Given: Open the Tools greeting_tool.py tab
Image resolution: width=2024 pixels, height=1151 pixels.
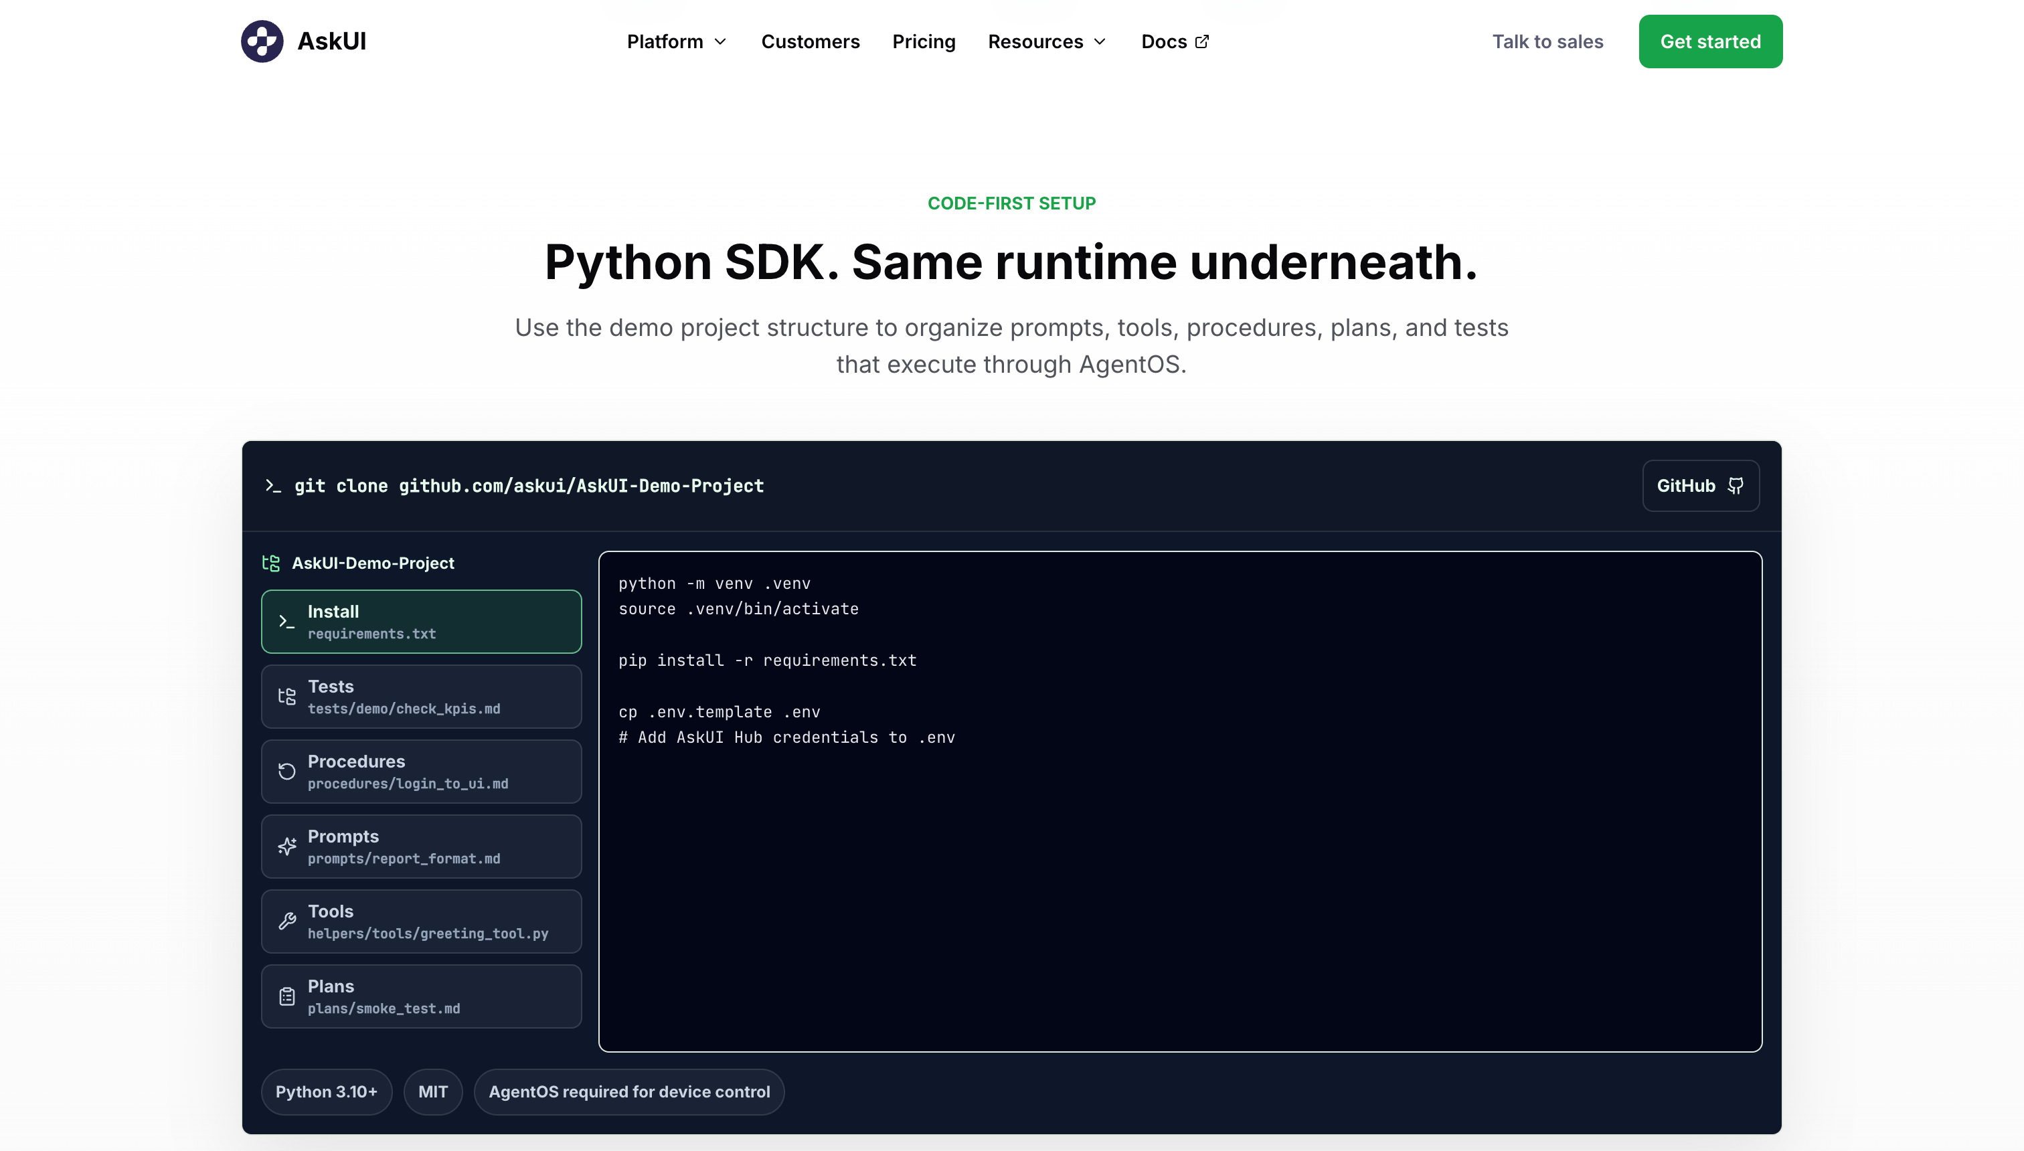Looking at the screenshot, I should [x=422, y=921].
